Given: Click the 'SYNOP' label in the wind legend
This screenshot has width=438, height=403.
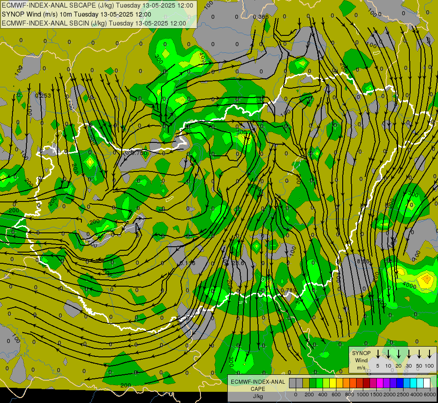Looking at the screenshot, I should (x=361, y=353).
